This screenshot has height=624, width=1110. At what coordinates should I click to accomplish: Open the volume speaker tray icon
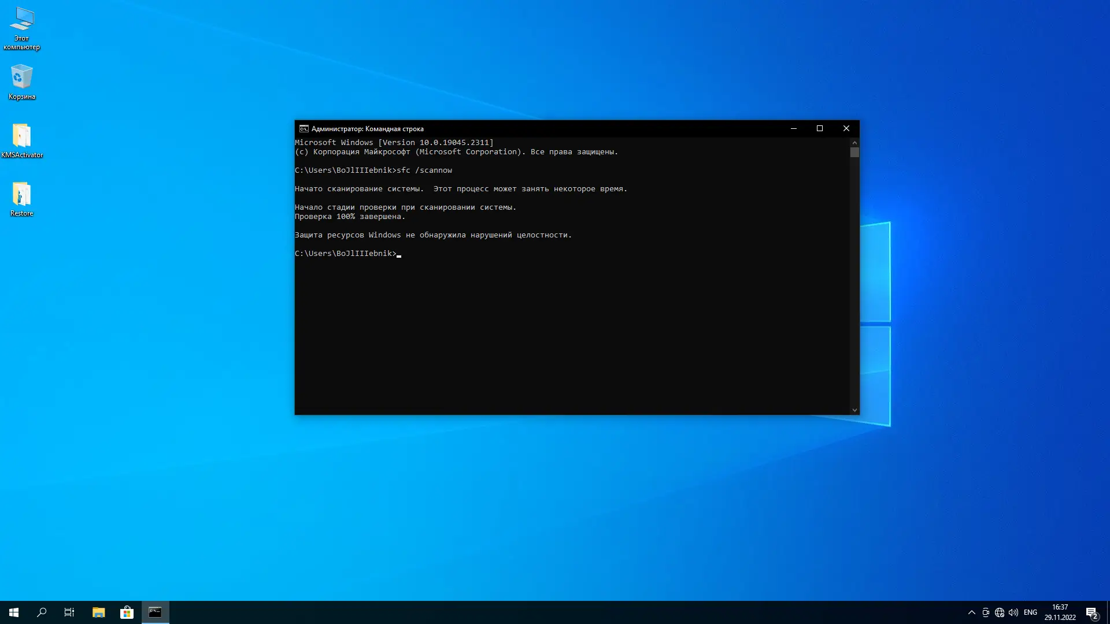(1013, 612)
